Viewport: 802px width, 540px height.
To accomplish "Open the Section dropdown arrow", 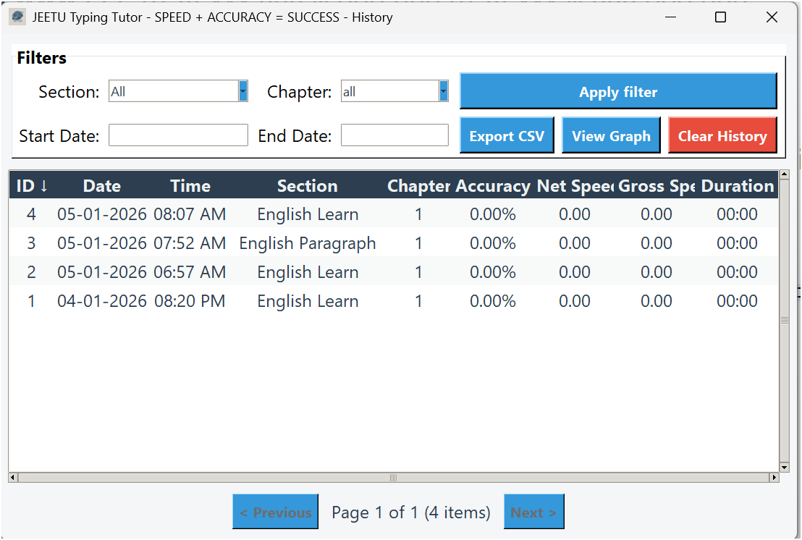I will click(243, 91).
